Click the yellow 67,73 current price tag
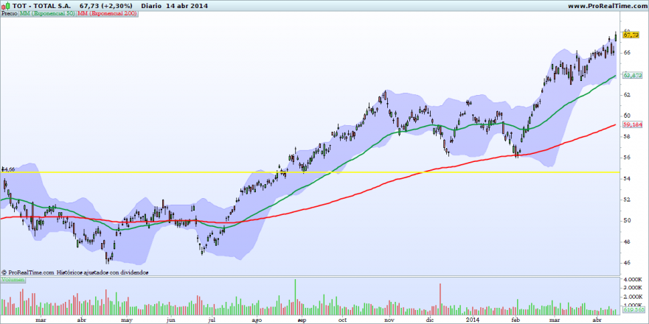Image resolution: width=649 pixels, height=324 pixels. pos(631,35)
